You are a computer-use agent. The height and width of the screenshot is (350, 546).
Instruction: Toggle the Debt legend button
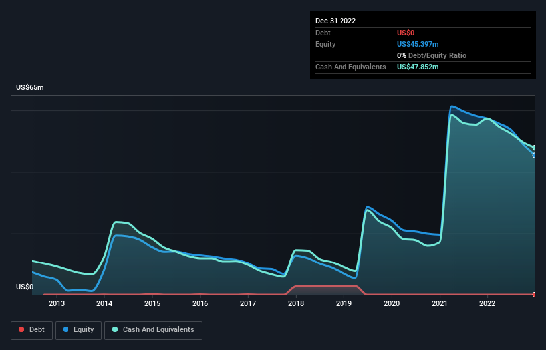click(32, 330)
